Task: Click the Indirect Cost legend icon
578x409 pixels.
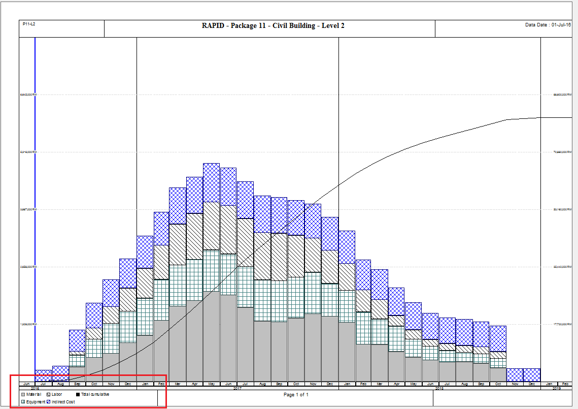Action: pos(49,402)
